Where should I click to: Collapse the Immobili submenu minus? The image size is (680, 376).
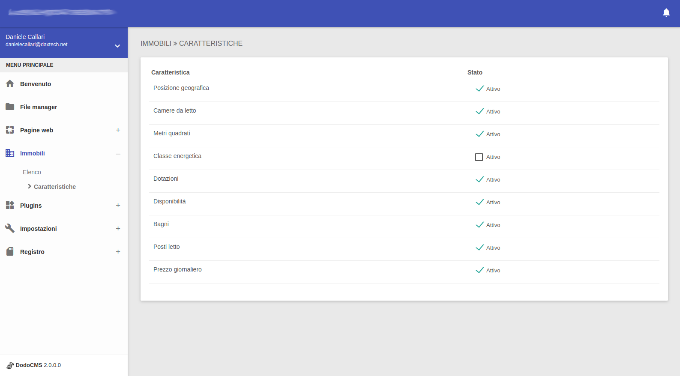pyautogui.click(x=118, y=154)
